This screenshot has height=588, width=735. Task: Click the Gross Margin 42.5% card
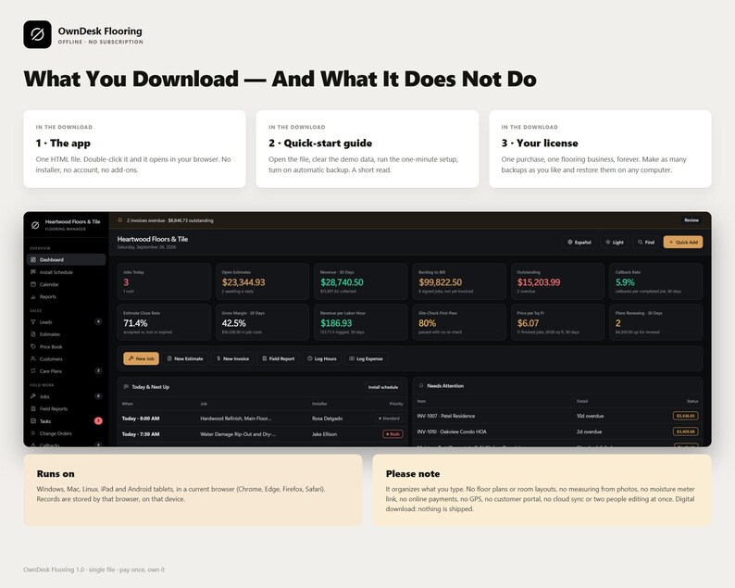pos(263,322)
